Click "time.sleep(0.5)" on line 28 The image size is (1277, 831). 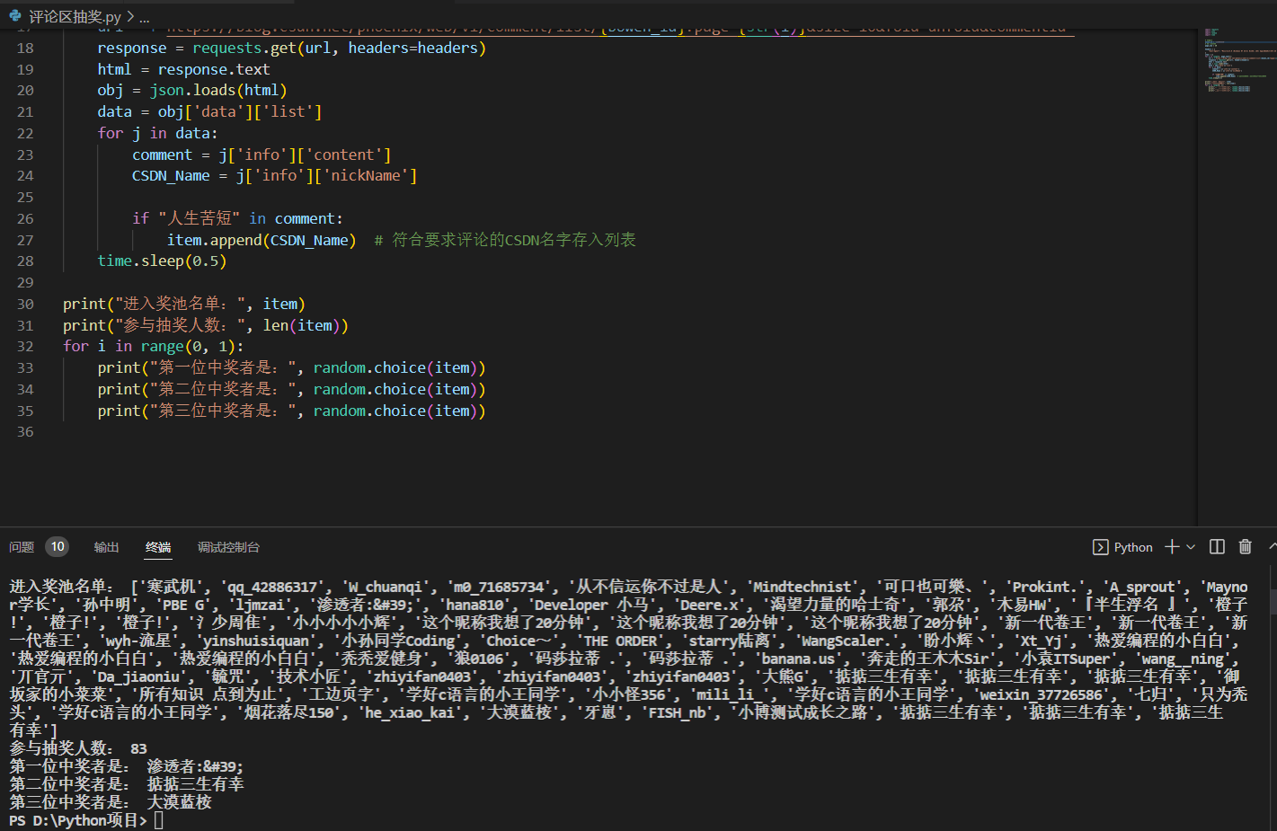tap(163, 261)
